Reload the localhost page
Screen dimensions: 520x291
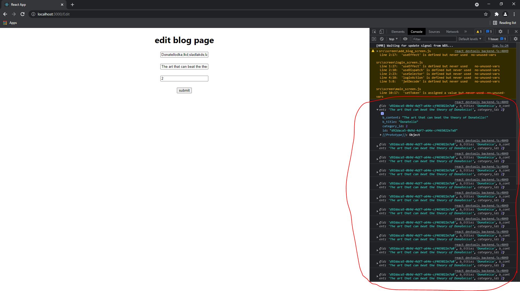pyautogui.click(x=23, y=14)
